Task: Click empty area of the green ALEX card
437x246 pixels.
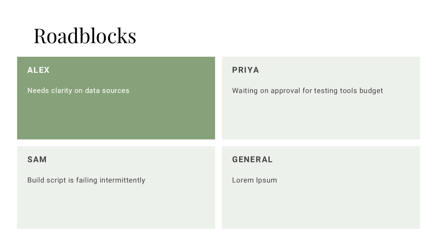Action: click(x=116, y=118)
